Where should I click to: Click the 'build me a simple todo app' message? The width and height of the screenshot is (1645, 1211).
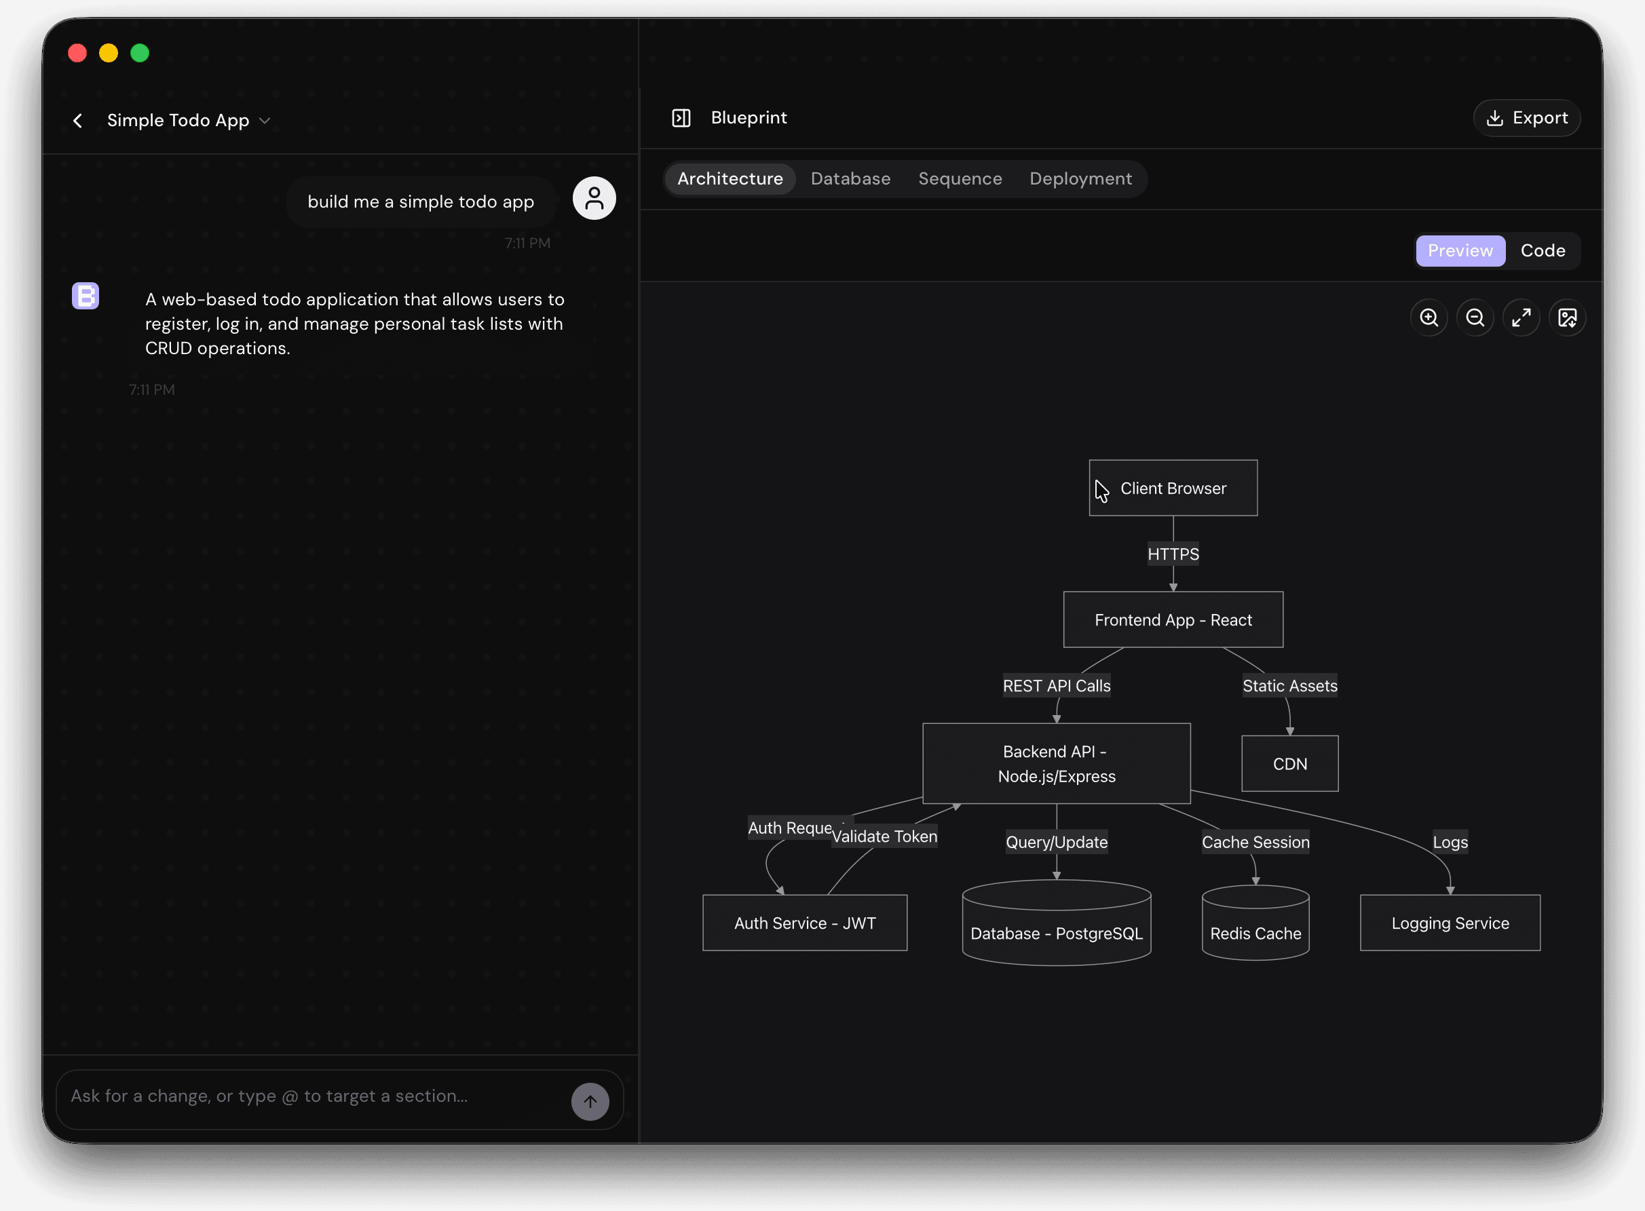421,201
